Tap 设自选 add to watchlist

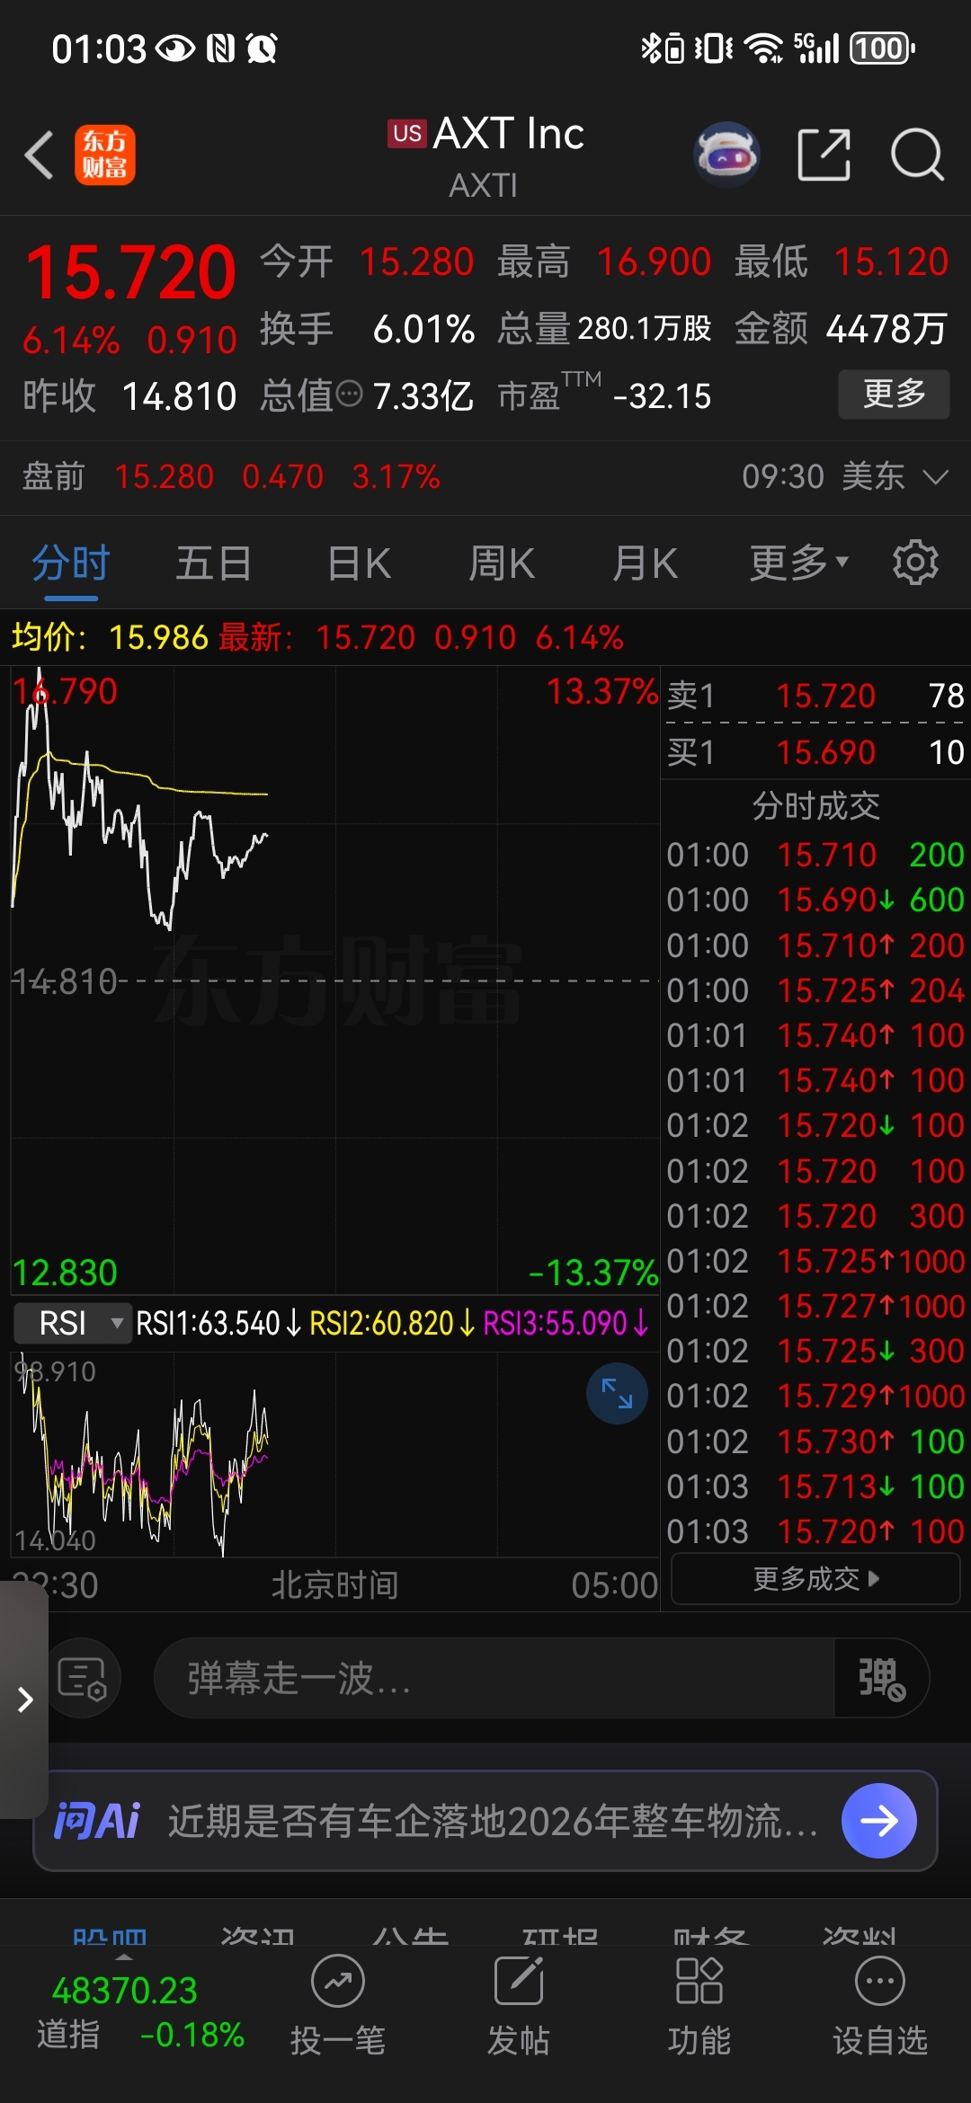[x=879, y=2006]
